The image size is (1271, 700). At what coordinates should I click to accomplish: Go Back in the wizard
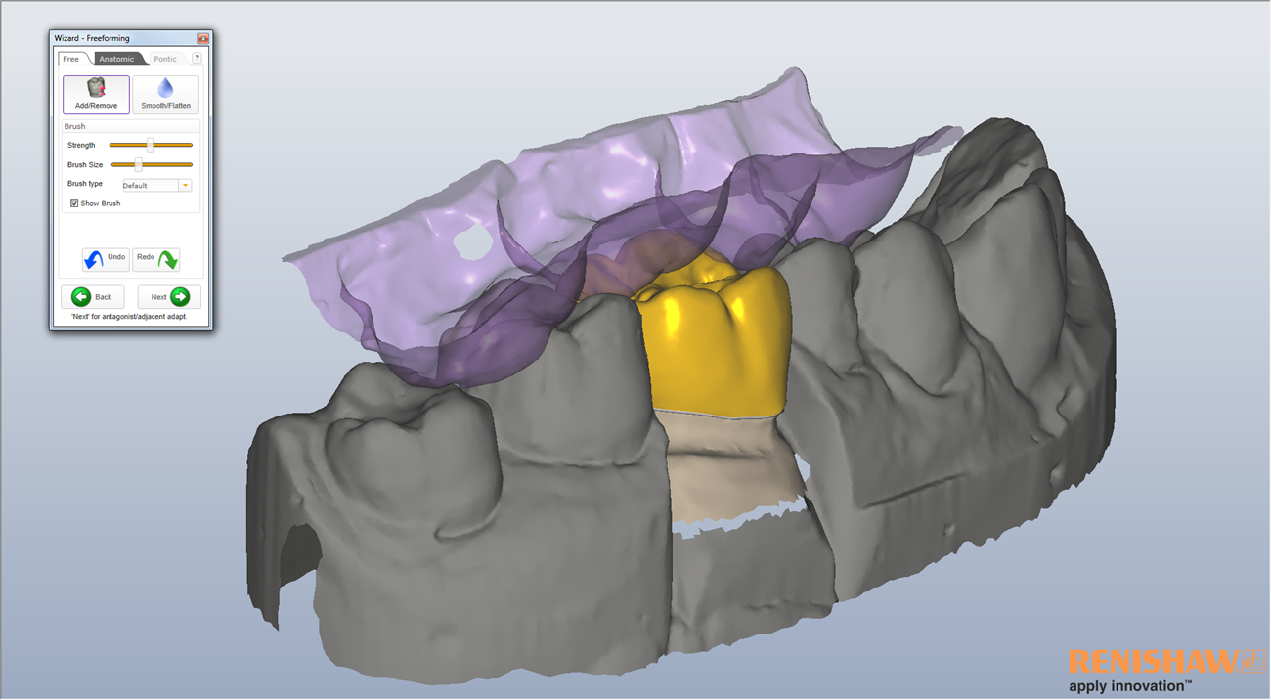click(93, 297)
